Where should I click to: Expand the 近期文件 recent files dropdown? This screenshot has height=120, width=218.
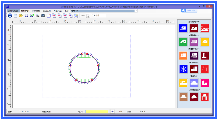coord(136,11)
